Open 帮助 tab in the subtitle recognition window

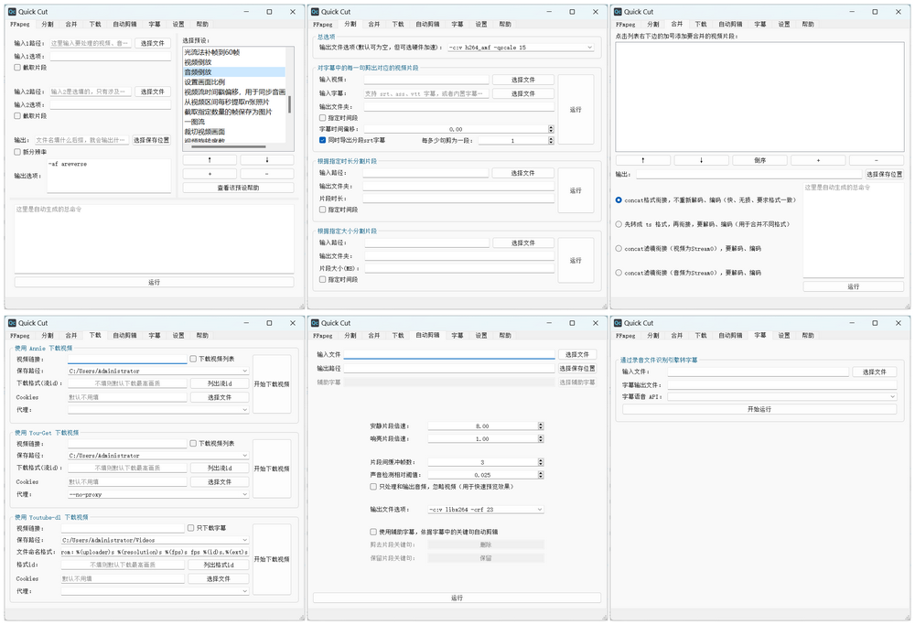coord(808,335)
